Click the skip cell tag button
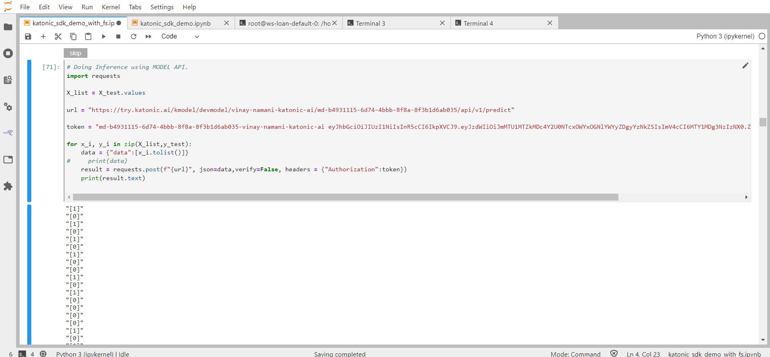The height and width of the screenshot is (357, 770). pyautogui.click(x=75, y=53)
